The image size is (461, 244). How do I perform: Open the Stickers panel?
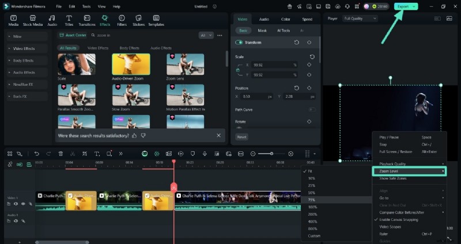click(138, 21)
